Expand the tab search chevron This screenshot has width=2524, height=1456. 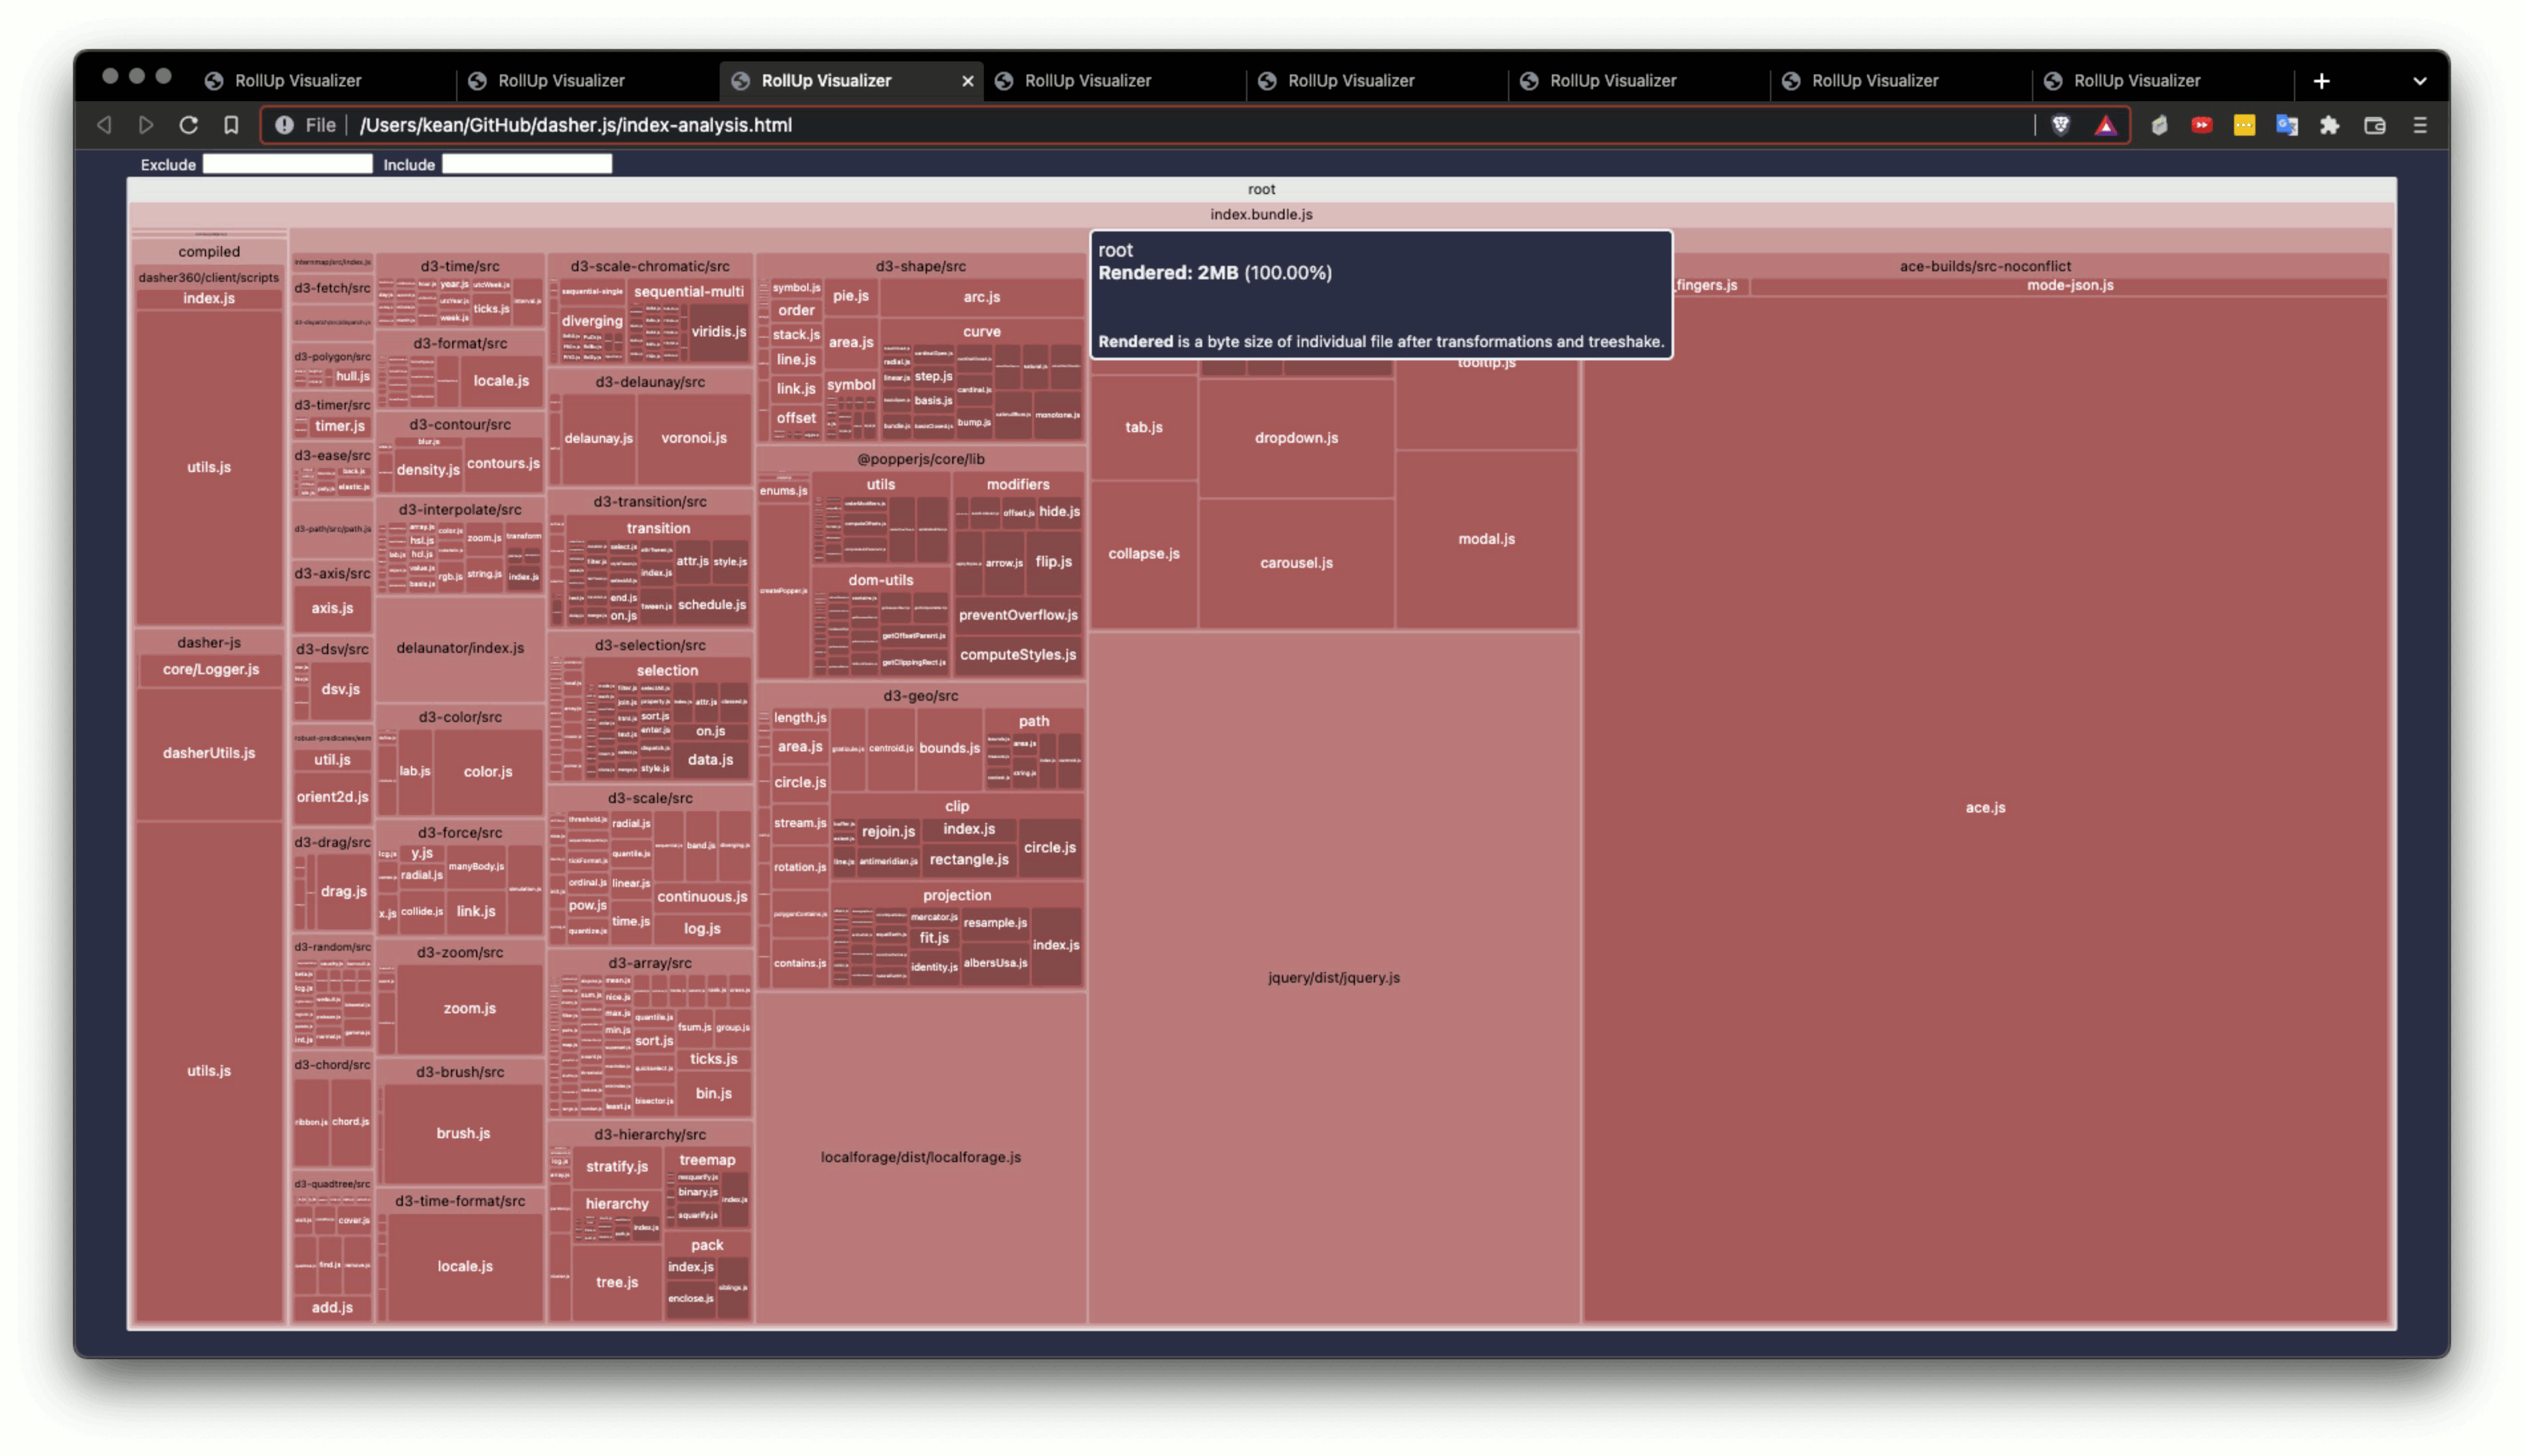pyautogui.click(x=2419, y=81)
